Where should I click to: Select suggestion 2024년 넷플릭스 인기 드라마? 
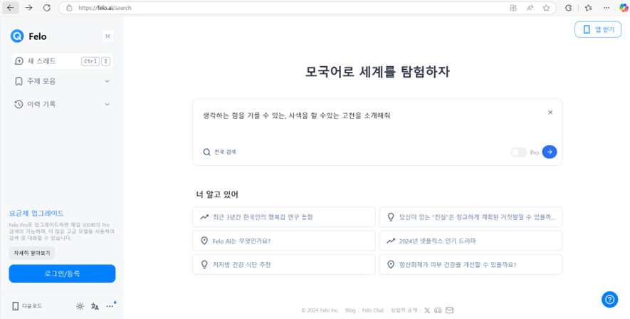click(471, 241)
